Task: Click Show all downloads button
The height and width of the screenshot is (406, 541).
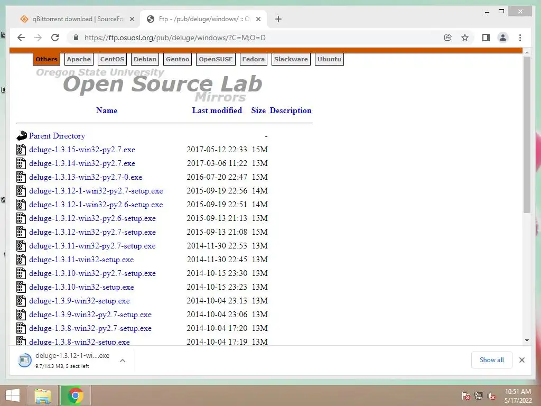Action: 492,360
